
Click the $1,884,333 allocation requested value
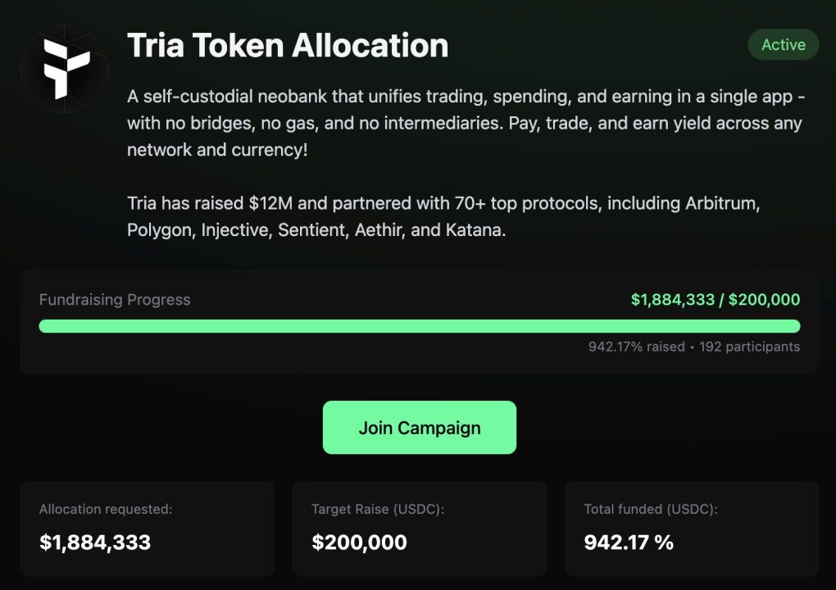95,542
